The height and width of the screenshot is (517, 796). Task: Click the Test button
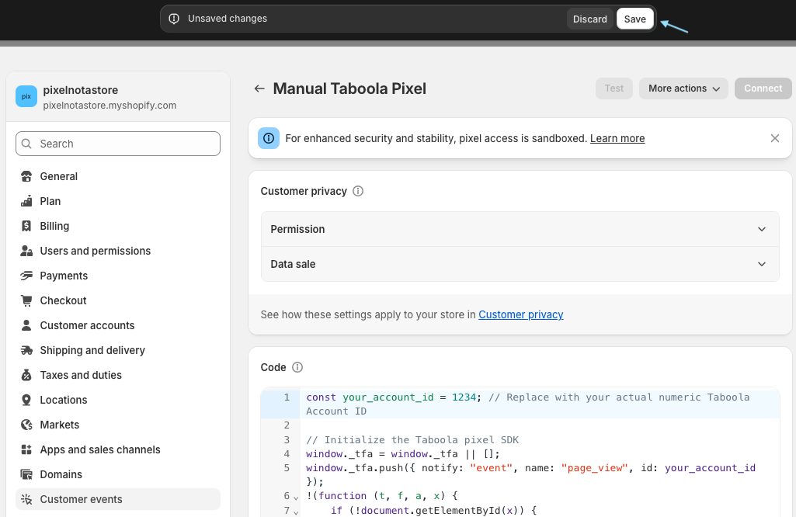(x=614, y=88)
